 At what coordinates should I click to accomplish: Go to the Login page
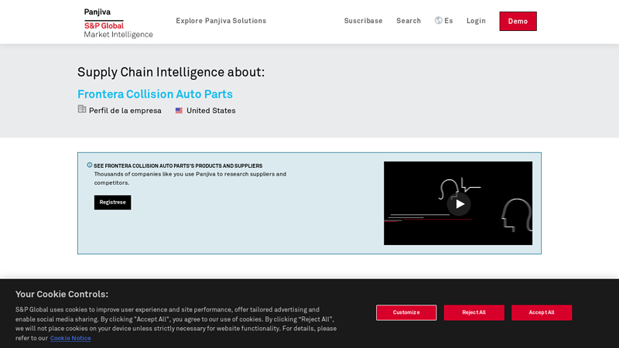476,21
